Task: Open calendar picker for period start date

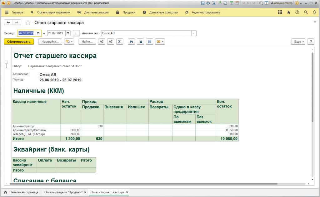Action: (x=38, y=33)
